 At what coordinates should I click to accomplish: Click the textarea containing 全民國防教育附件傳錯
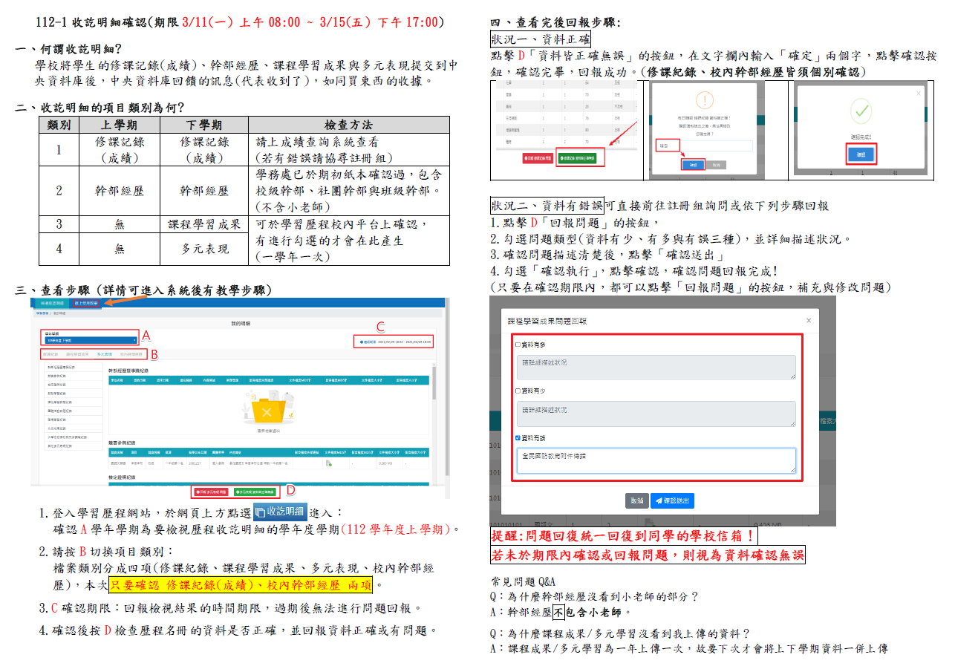coord(656,460)
